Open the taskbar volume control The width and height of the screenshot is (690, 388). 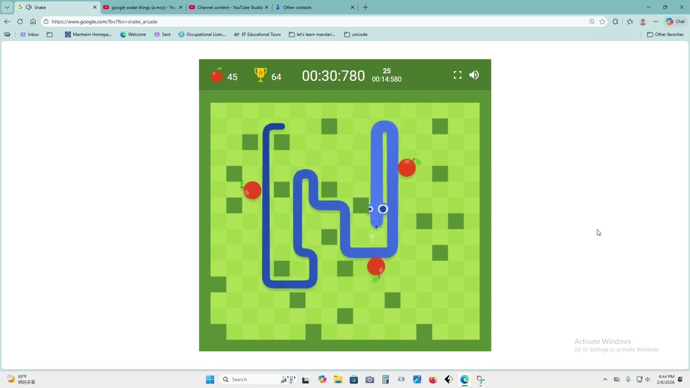[647, 379]
